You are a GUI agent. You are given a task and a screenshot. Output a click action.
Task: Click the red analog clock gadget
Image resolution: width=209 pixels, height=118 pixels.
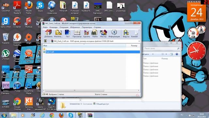tap(196, 51)
